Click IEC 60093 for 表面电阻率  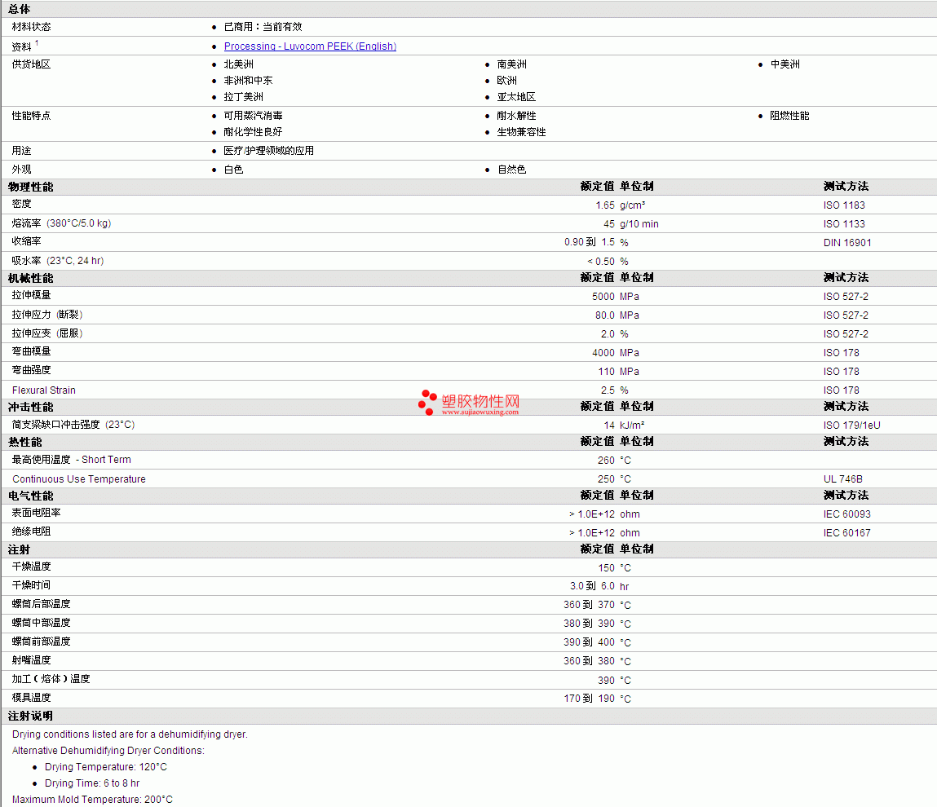(846, 514)
